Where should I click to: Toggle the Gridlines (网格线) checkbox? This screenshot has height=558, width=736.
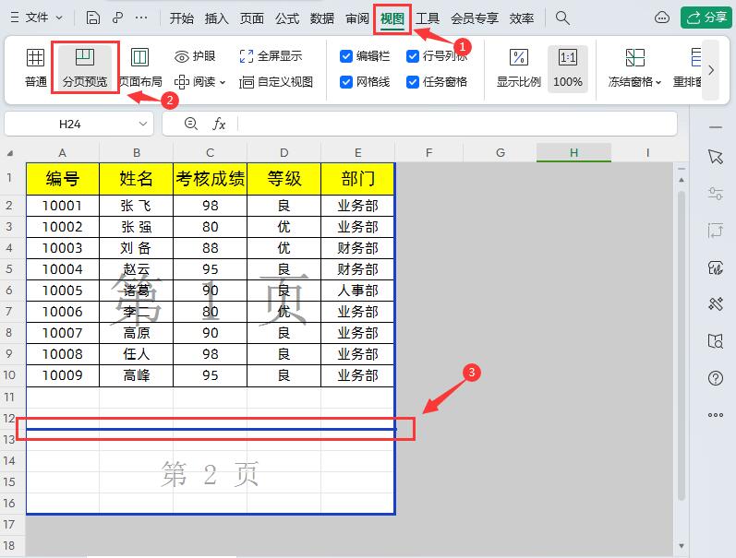346,82
